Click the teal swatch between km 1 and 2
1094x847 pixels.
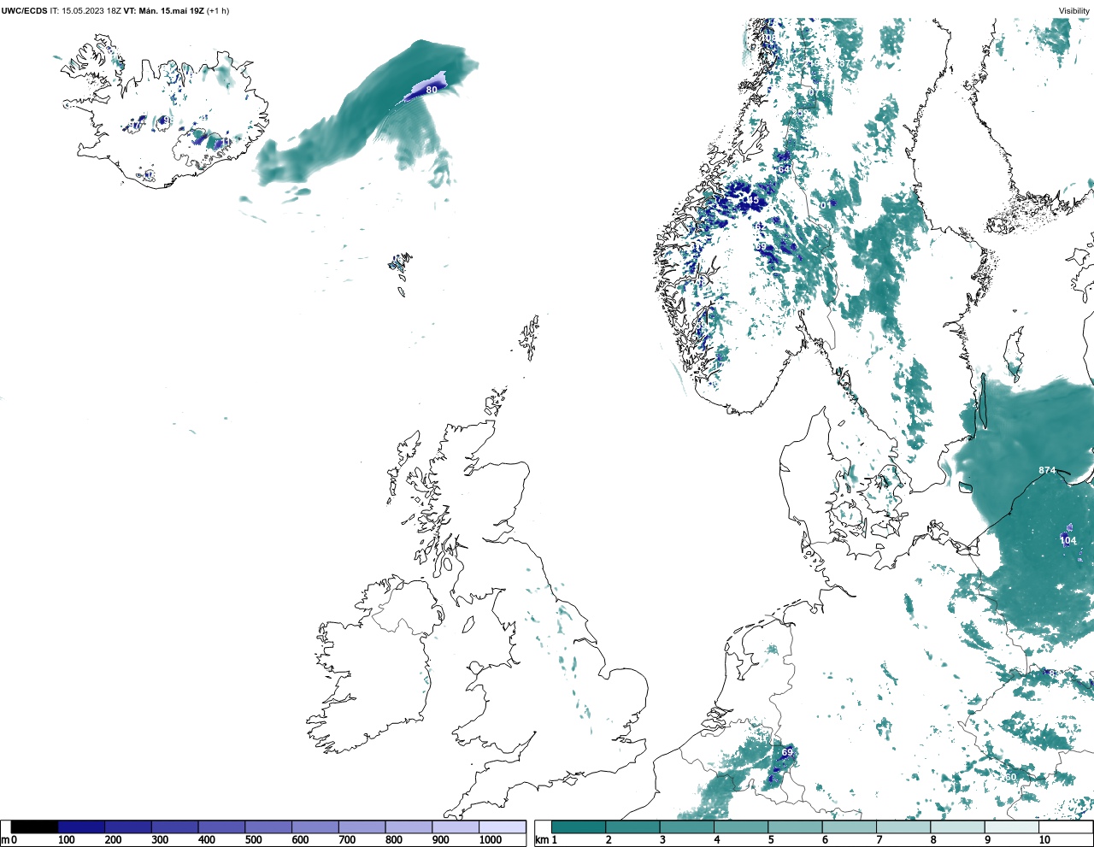579,827
